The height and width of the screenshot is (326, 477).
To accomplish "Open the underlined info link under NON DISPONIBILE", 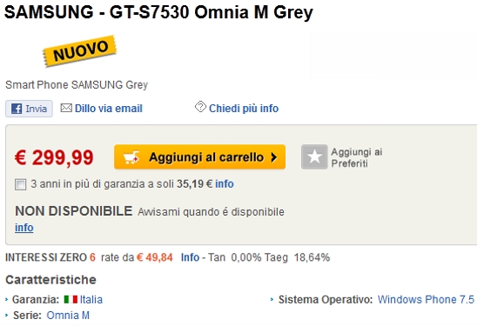I will pos(24,228).
